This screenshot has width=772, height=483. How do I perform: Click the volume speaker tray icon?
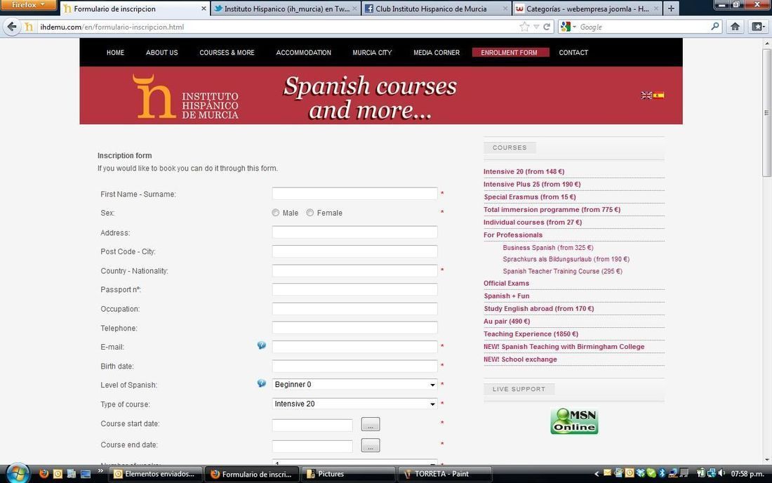(721, 473)
